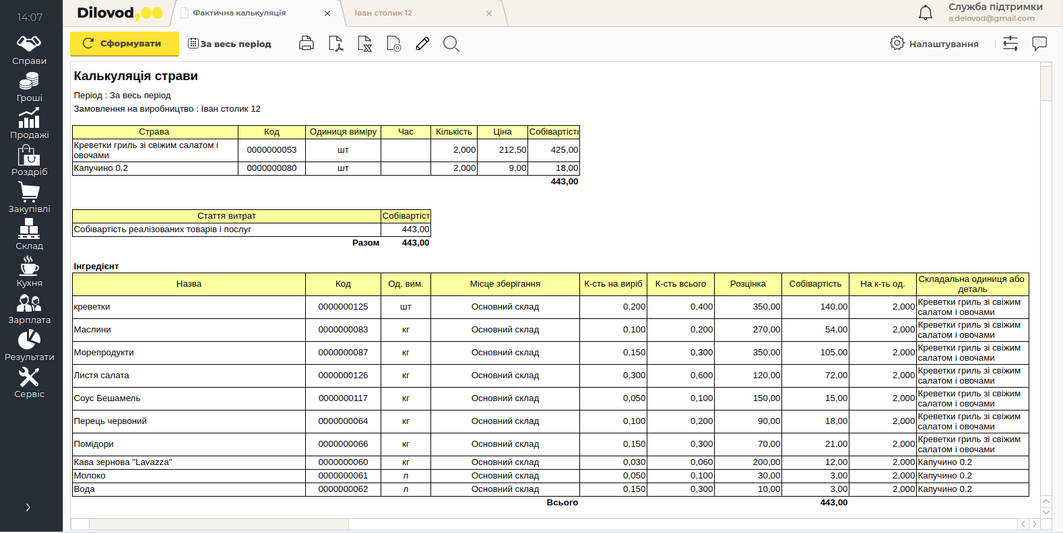Viewport: 1063px width, 533px height.
Task: Open the filter sliders panel icon
Action: point(1010,44)
